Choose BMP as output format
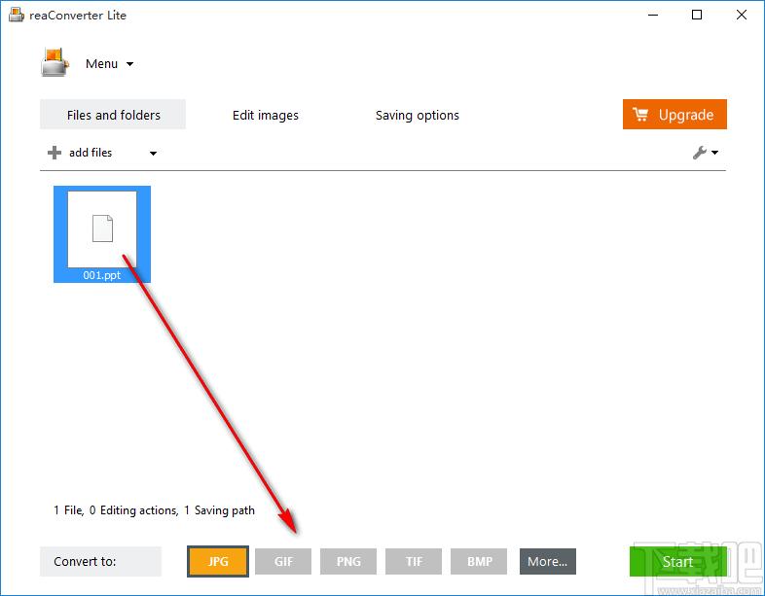 point(479,561)
